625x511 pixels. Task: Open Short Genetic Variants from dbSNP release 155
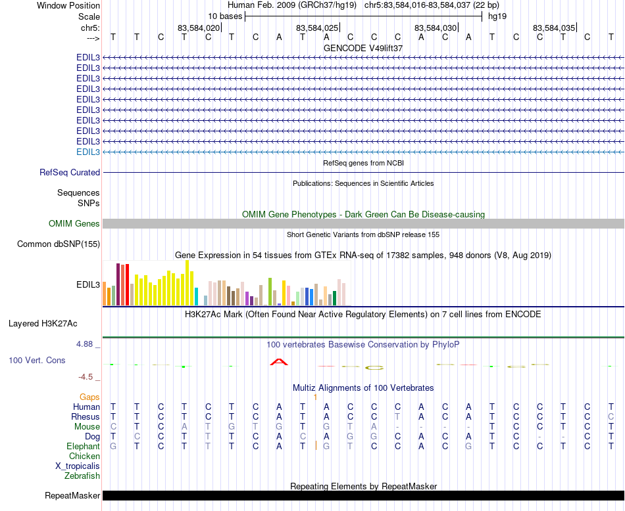coord(363,234)
